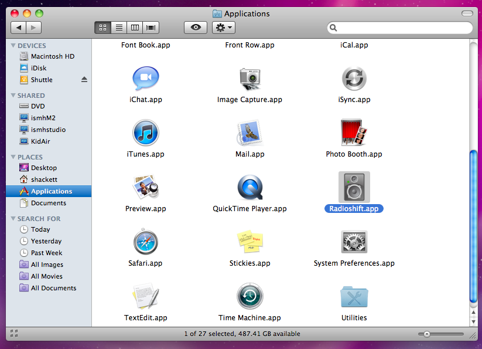Select the Time Machine.app icon

coord(250,296)
